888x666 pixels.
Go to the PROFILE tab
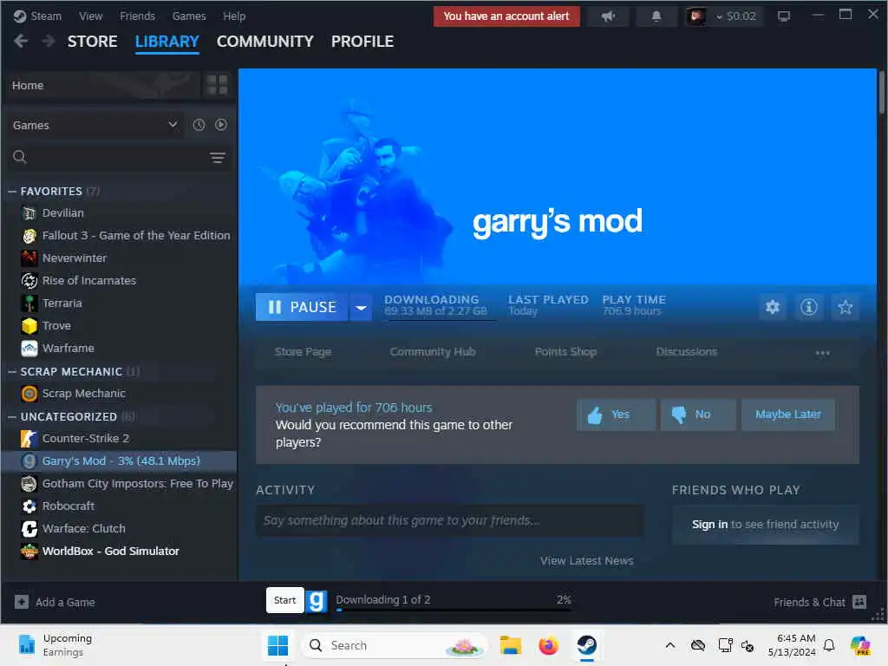(x=362, y=42)
